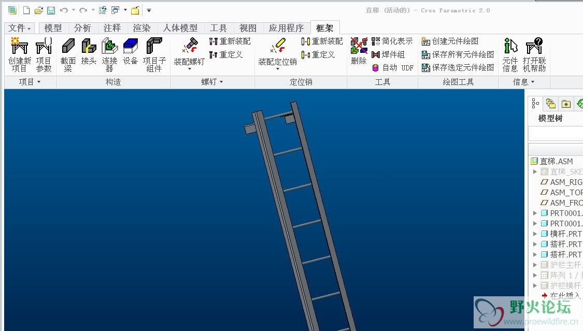583x331 pixels.
Task: Open a file with the folder icon
Action: pos(39,10)
